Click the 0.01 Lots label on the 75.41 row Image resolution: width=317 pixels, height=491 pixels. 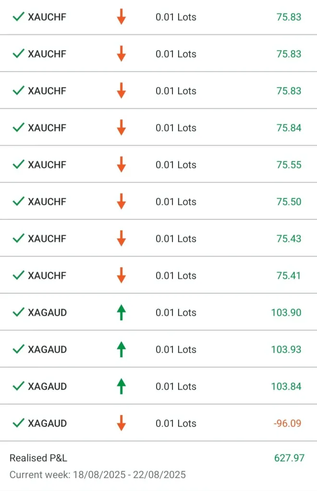(x=176, y=275)
